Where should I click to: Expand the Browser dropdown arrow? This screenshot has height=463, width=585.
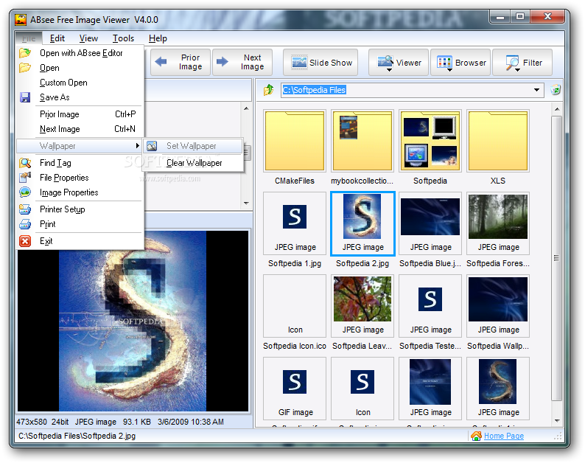coord(449,70)
